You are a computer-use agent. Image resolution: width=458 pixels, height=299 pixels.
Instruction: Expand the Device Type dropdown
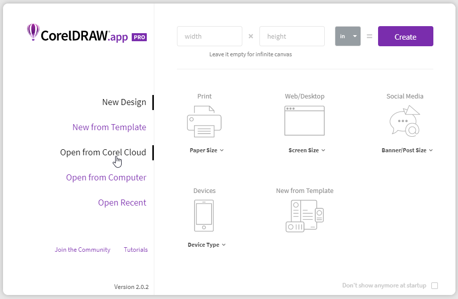[207, 245]
